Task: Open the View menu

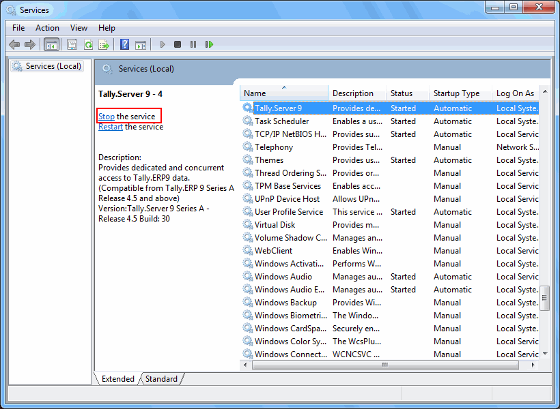Action: pos(79,28)
